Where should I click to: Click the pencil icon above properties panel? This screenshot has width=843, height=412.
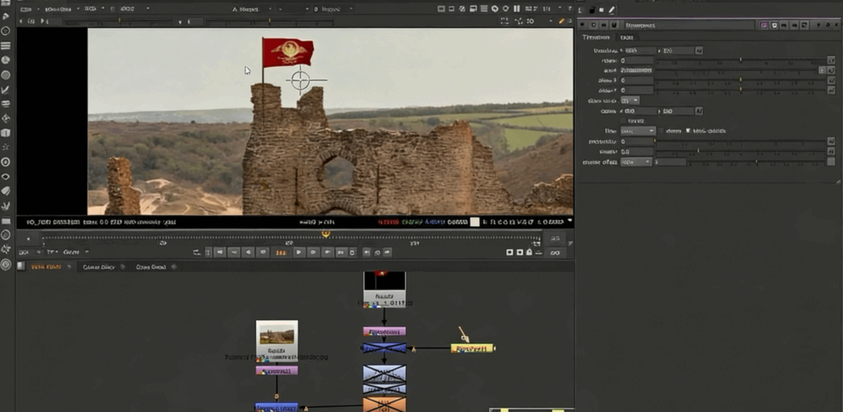(x=612, y=9)
